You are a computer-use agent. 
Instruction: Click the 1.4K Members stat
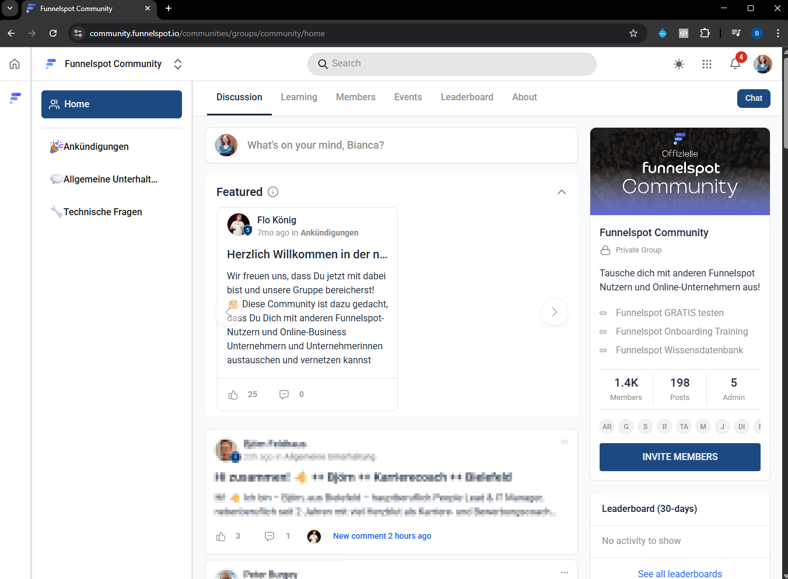tap(626, 389)
